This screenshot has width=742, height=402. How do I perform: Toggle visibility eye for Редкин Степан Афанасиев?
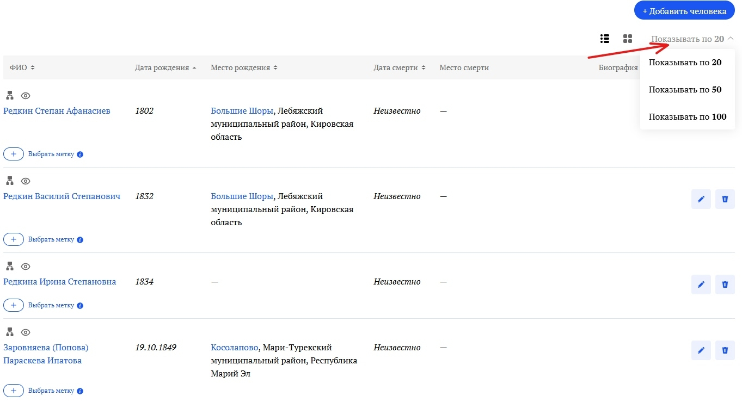25,96
